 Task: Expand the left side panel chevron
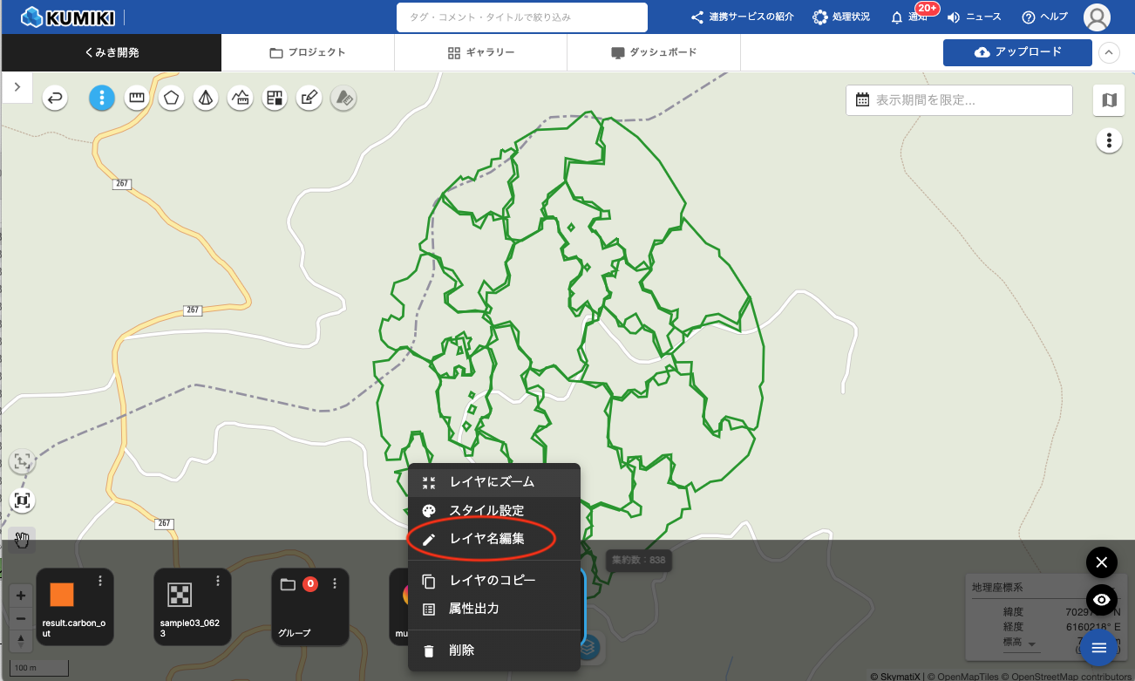pos(17,87)
